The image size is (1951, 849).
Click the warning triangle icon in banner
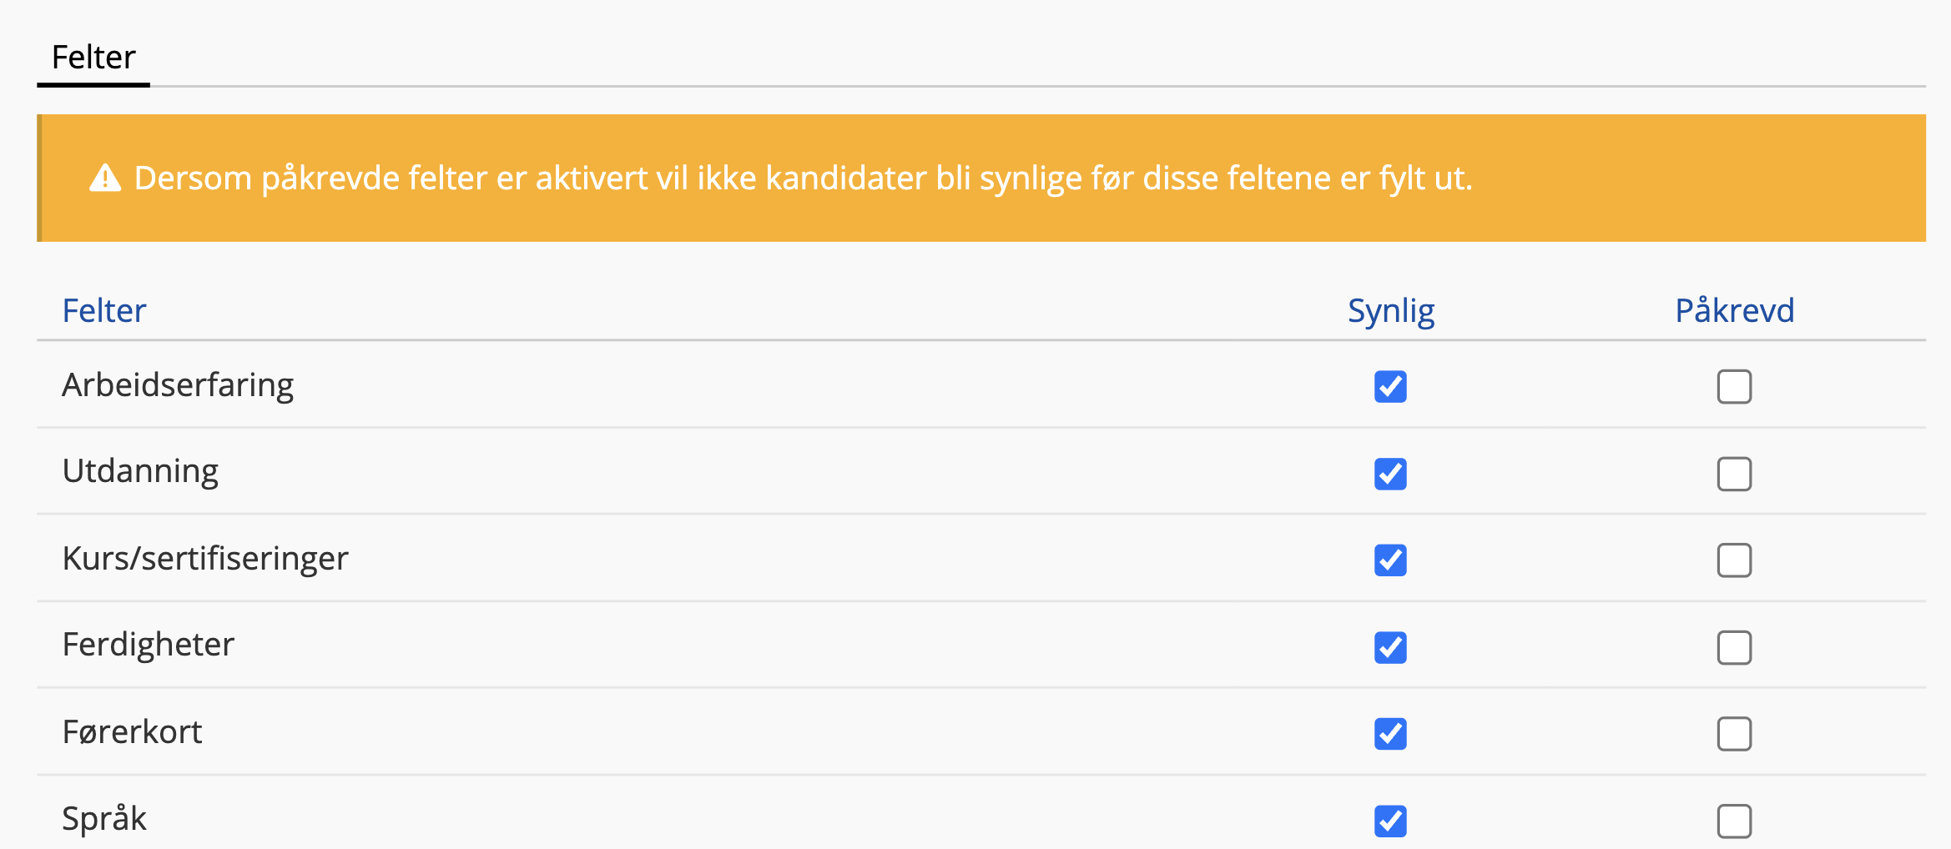point(105,178)
